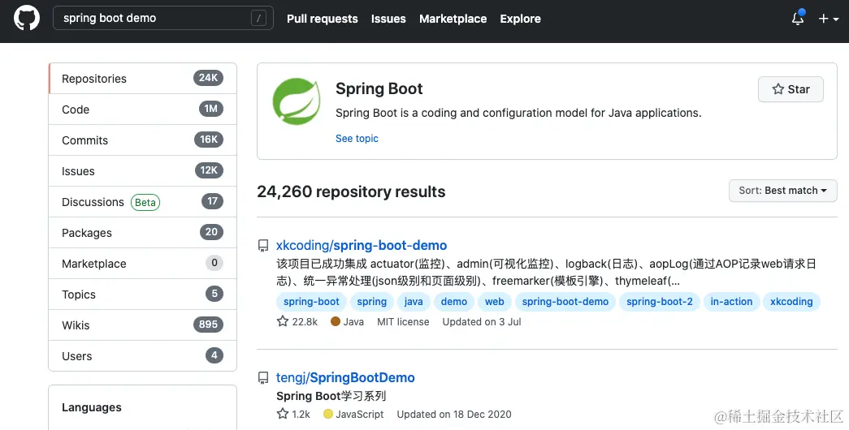
Task: Open the Sort: Best match dropdown
Action: tap(783, 191)
